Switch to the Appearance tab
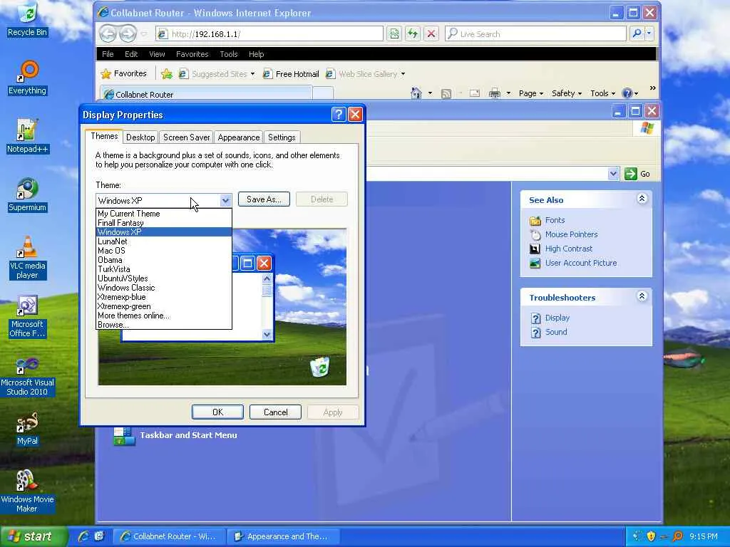The image size is (730, 547). click(238, 137)
